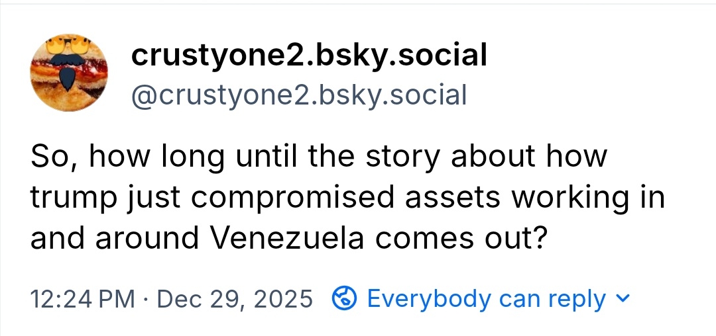Screen dimensions: 716x336
Task: Expand the chevron beside Everybody can reply
Action: click(x=621, y=298)
